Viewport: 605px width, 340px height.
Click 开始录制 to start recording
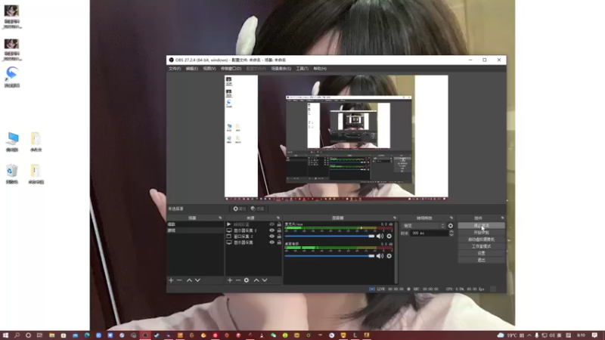point(481,233)
